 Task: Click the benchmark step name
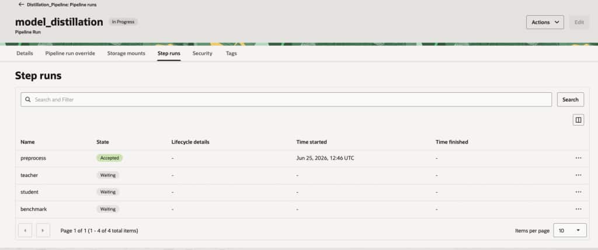coord(33,209)
